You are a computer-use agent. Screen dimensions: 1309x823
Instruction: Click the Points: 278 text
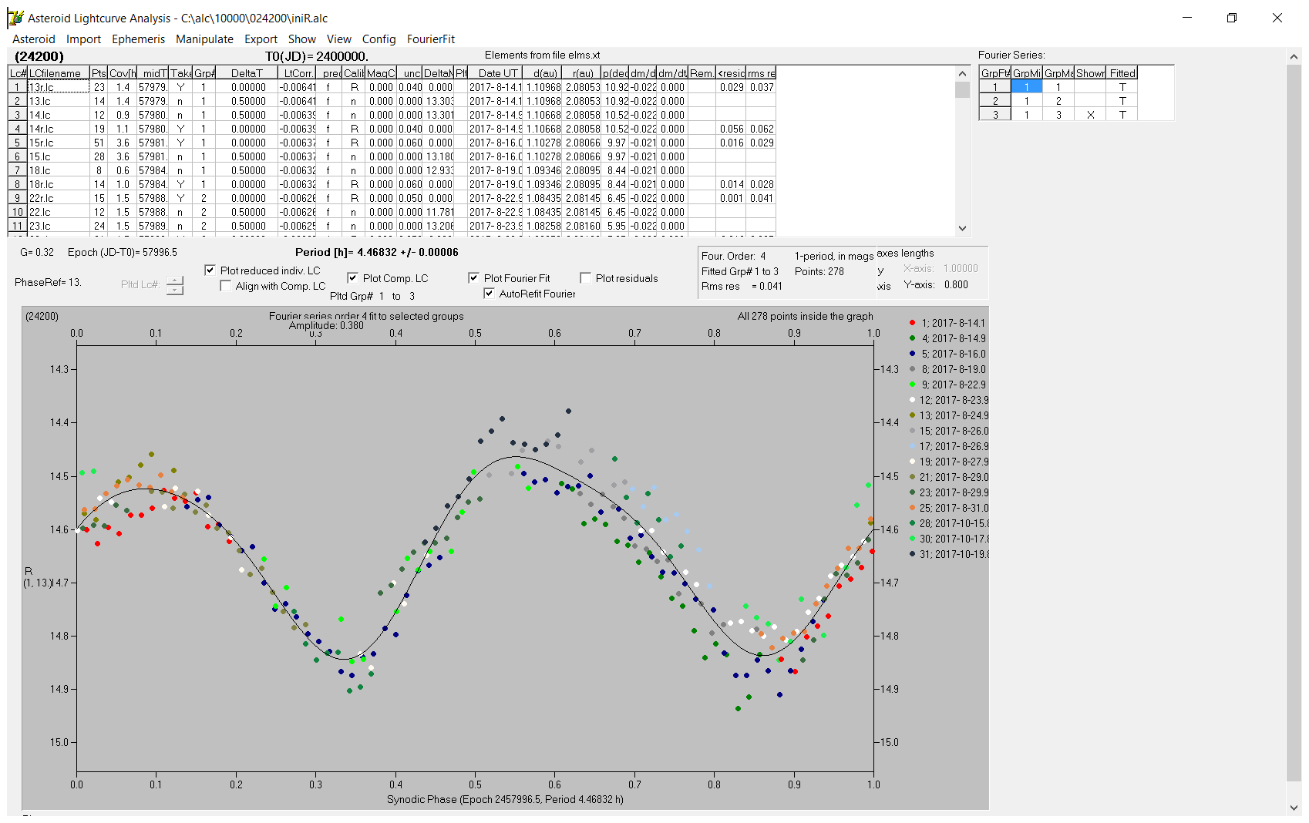tap(819, 271)
